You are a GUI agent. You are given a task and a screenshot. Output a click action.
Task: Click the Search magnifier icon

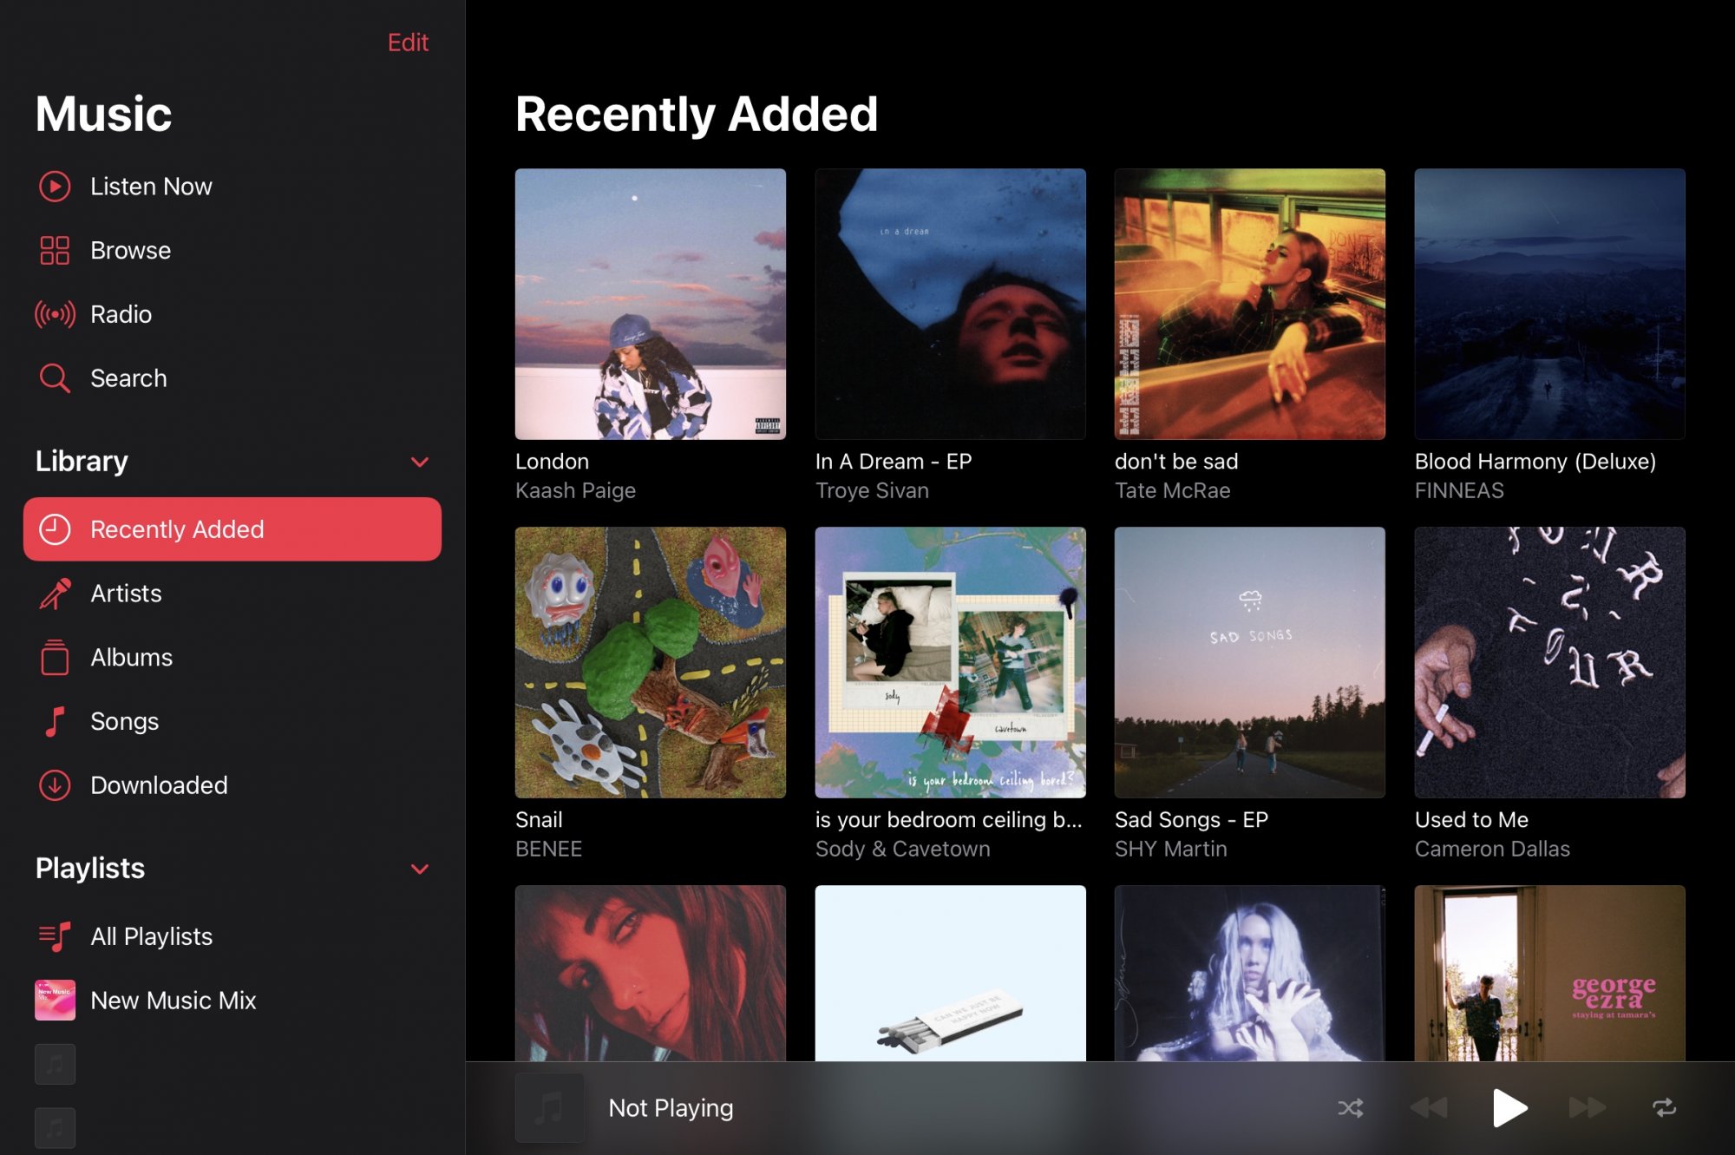(55, 378)
